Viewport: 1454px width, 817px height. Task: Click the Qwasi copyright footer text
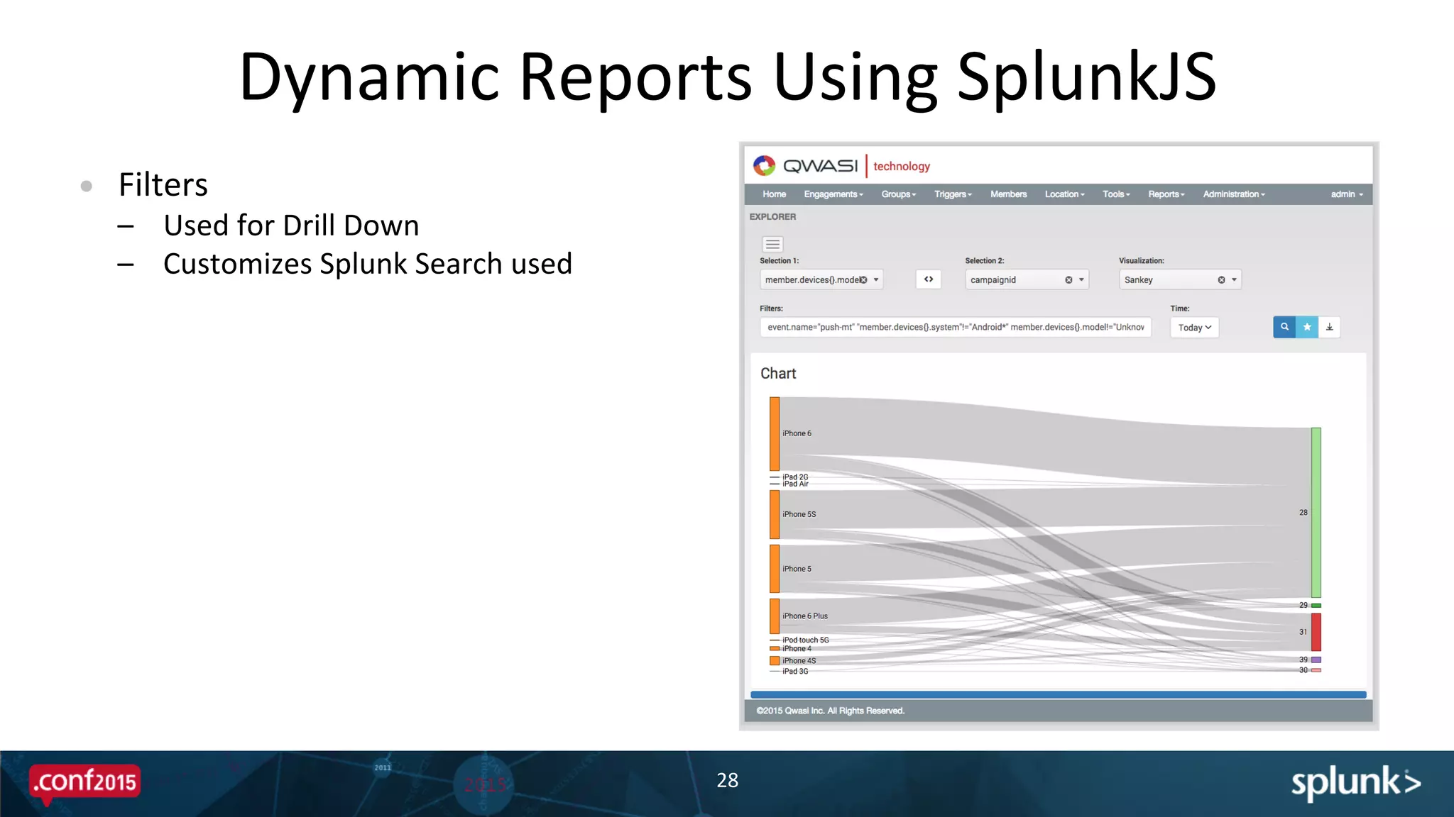pyautogui.click(x=830, y=711)
